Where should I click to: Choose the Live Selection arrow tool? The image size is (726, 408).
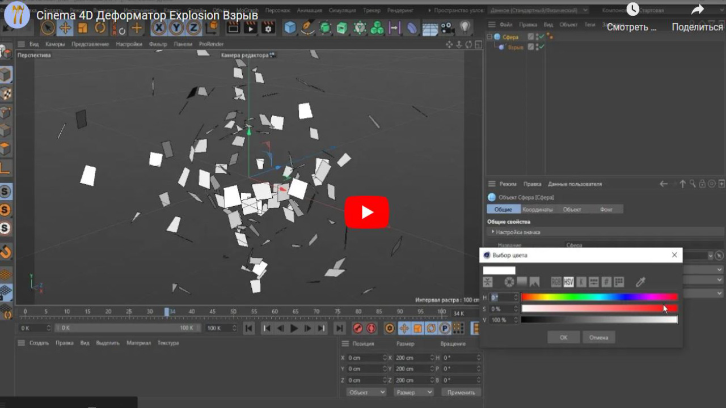[48, 28]
